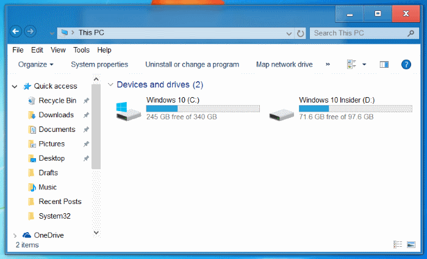Open the address bar history dropdown

tap(289, 34)
